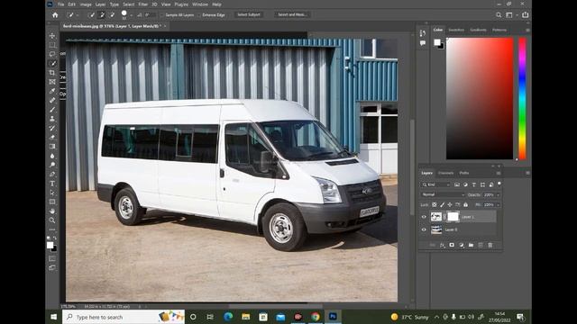Image resolution: width=577 pixels, height=324 pixels.
Task: Select the Move tool
Action: [52, 36]
